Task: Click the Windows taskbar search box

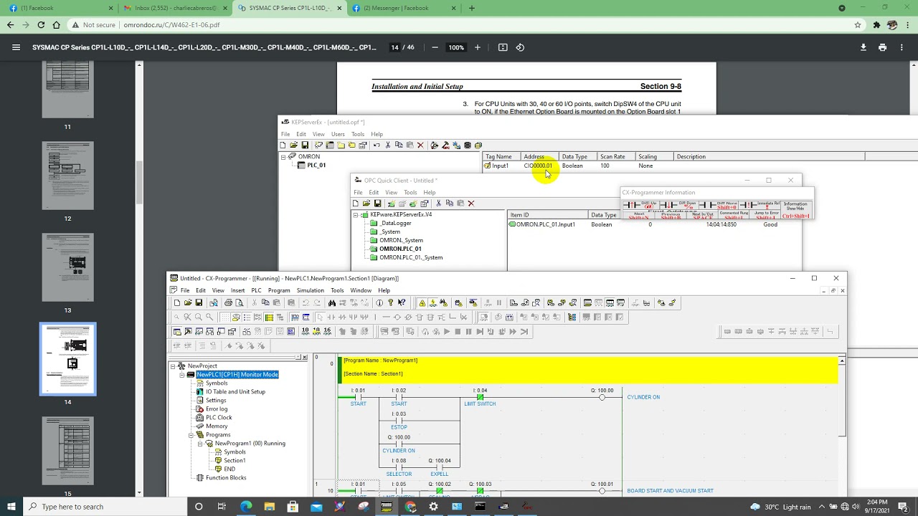Action: click(106, 507)
